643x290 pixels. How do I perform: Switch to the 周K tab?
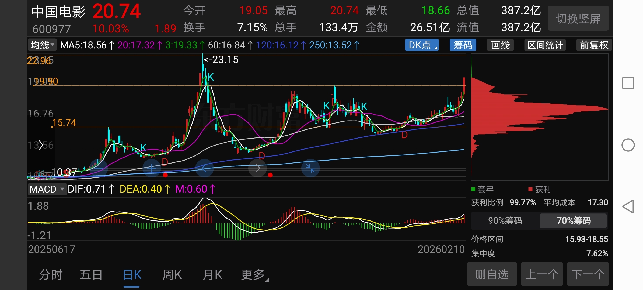pos(172,275)
